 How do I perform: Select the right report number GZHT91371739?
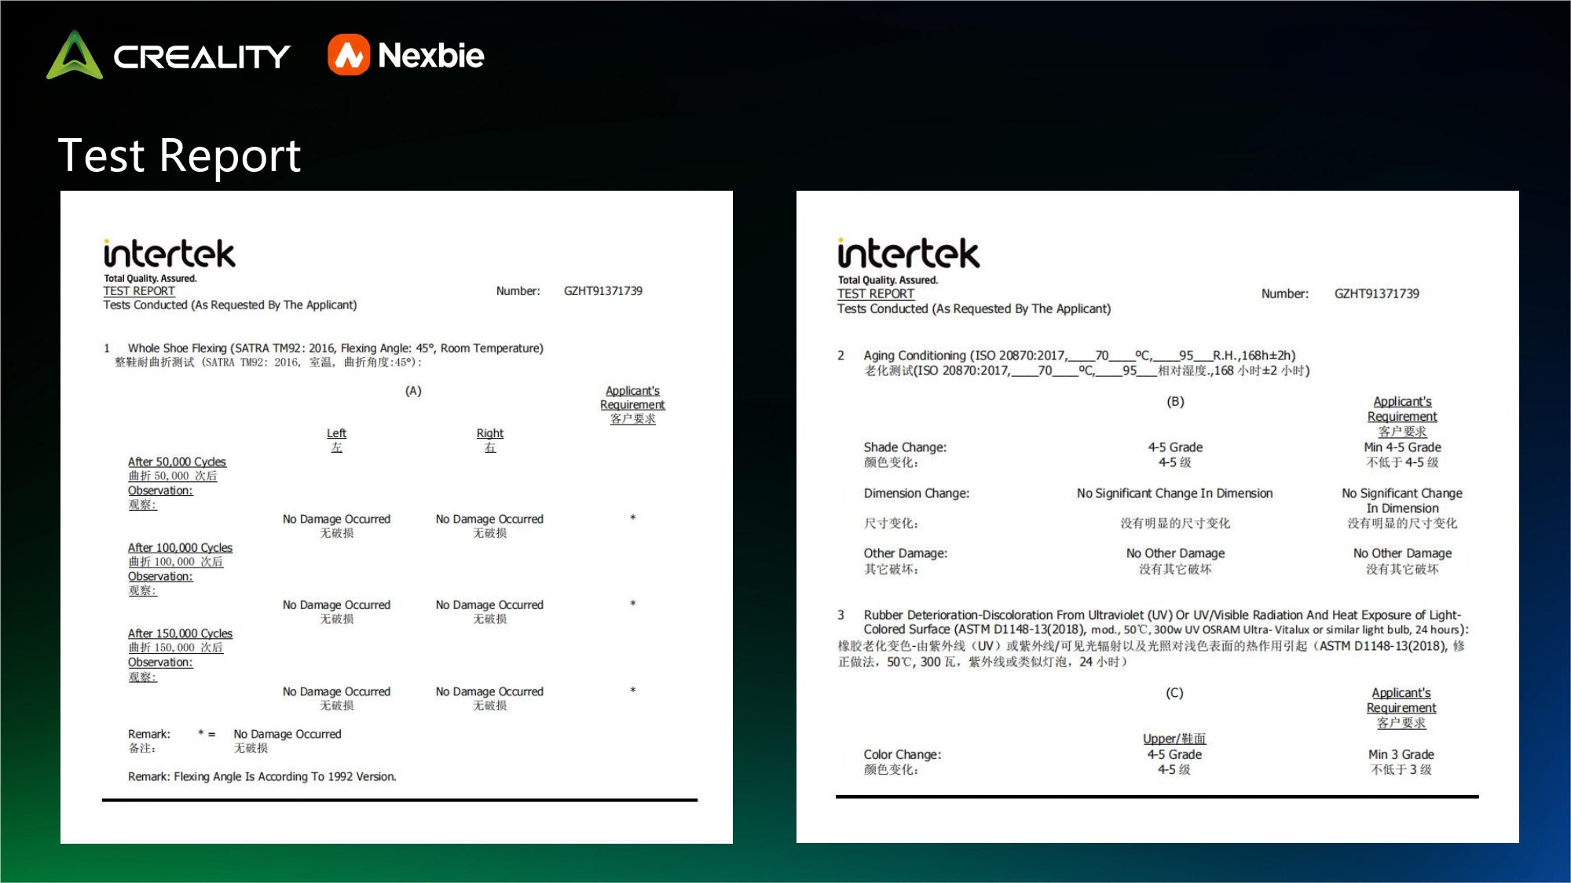tap(1376, 294)
